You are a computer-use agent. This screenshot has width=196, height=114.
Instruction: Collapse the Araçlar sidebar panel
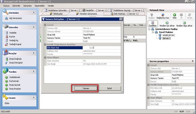click(x=34, y=53)
